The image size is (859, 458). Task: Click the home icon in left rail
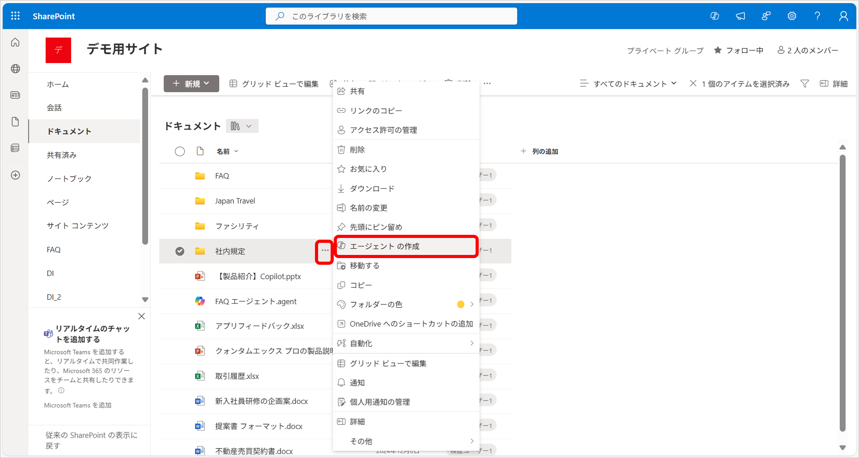pyautogui.click(x=15, y=42)
